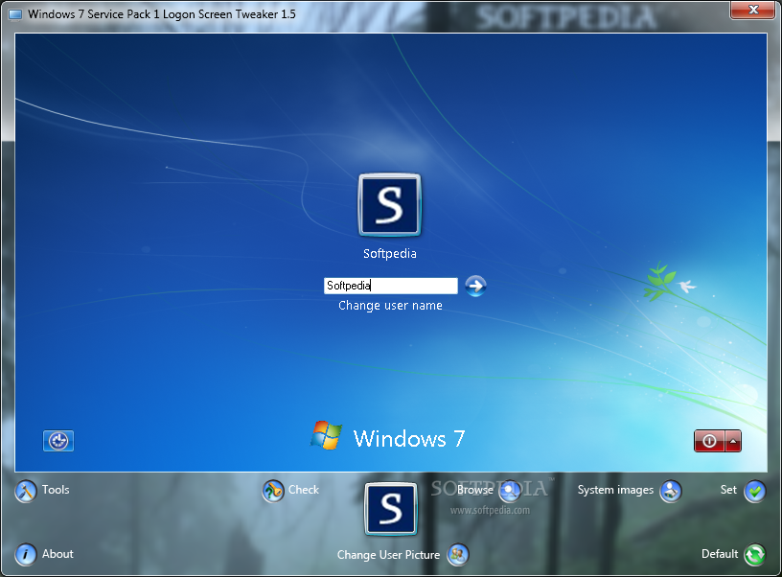The image size is (782, 577).
Task: Click the Change User Picture icon
Action: point(458,555)
